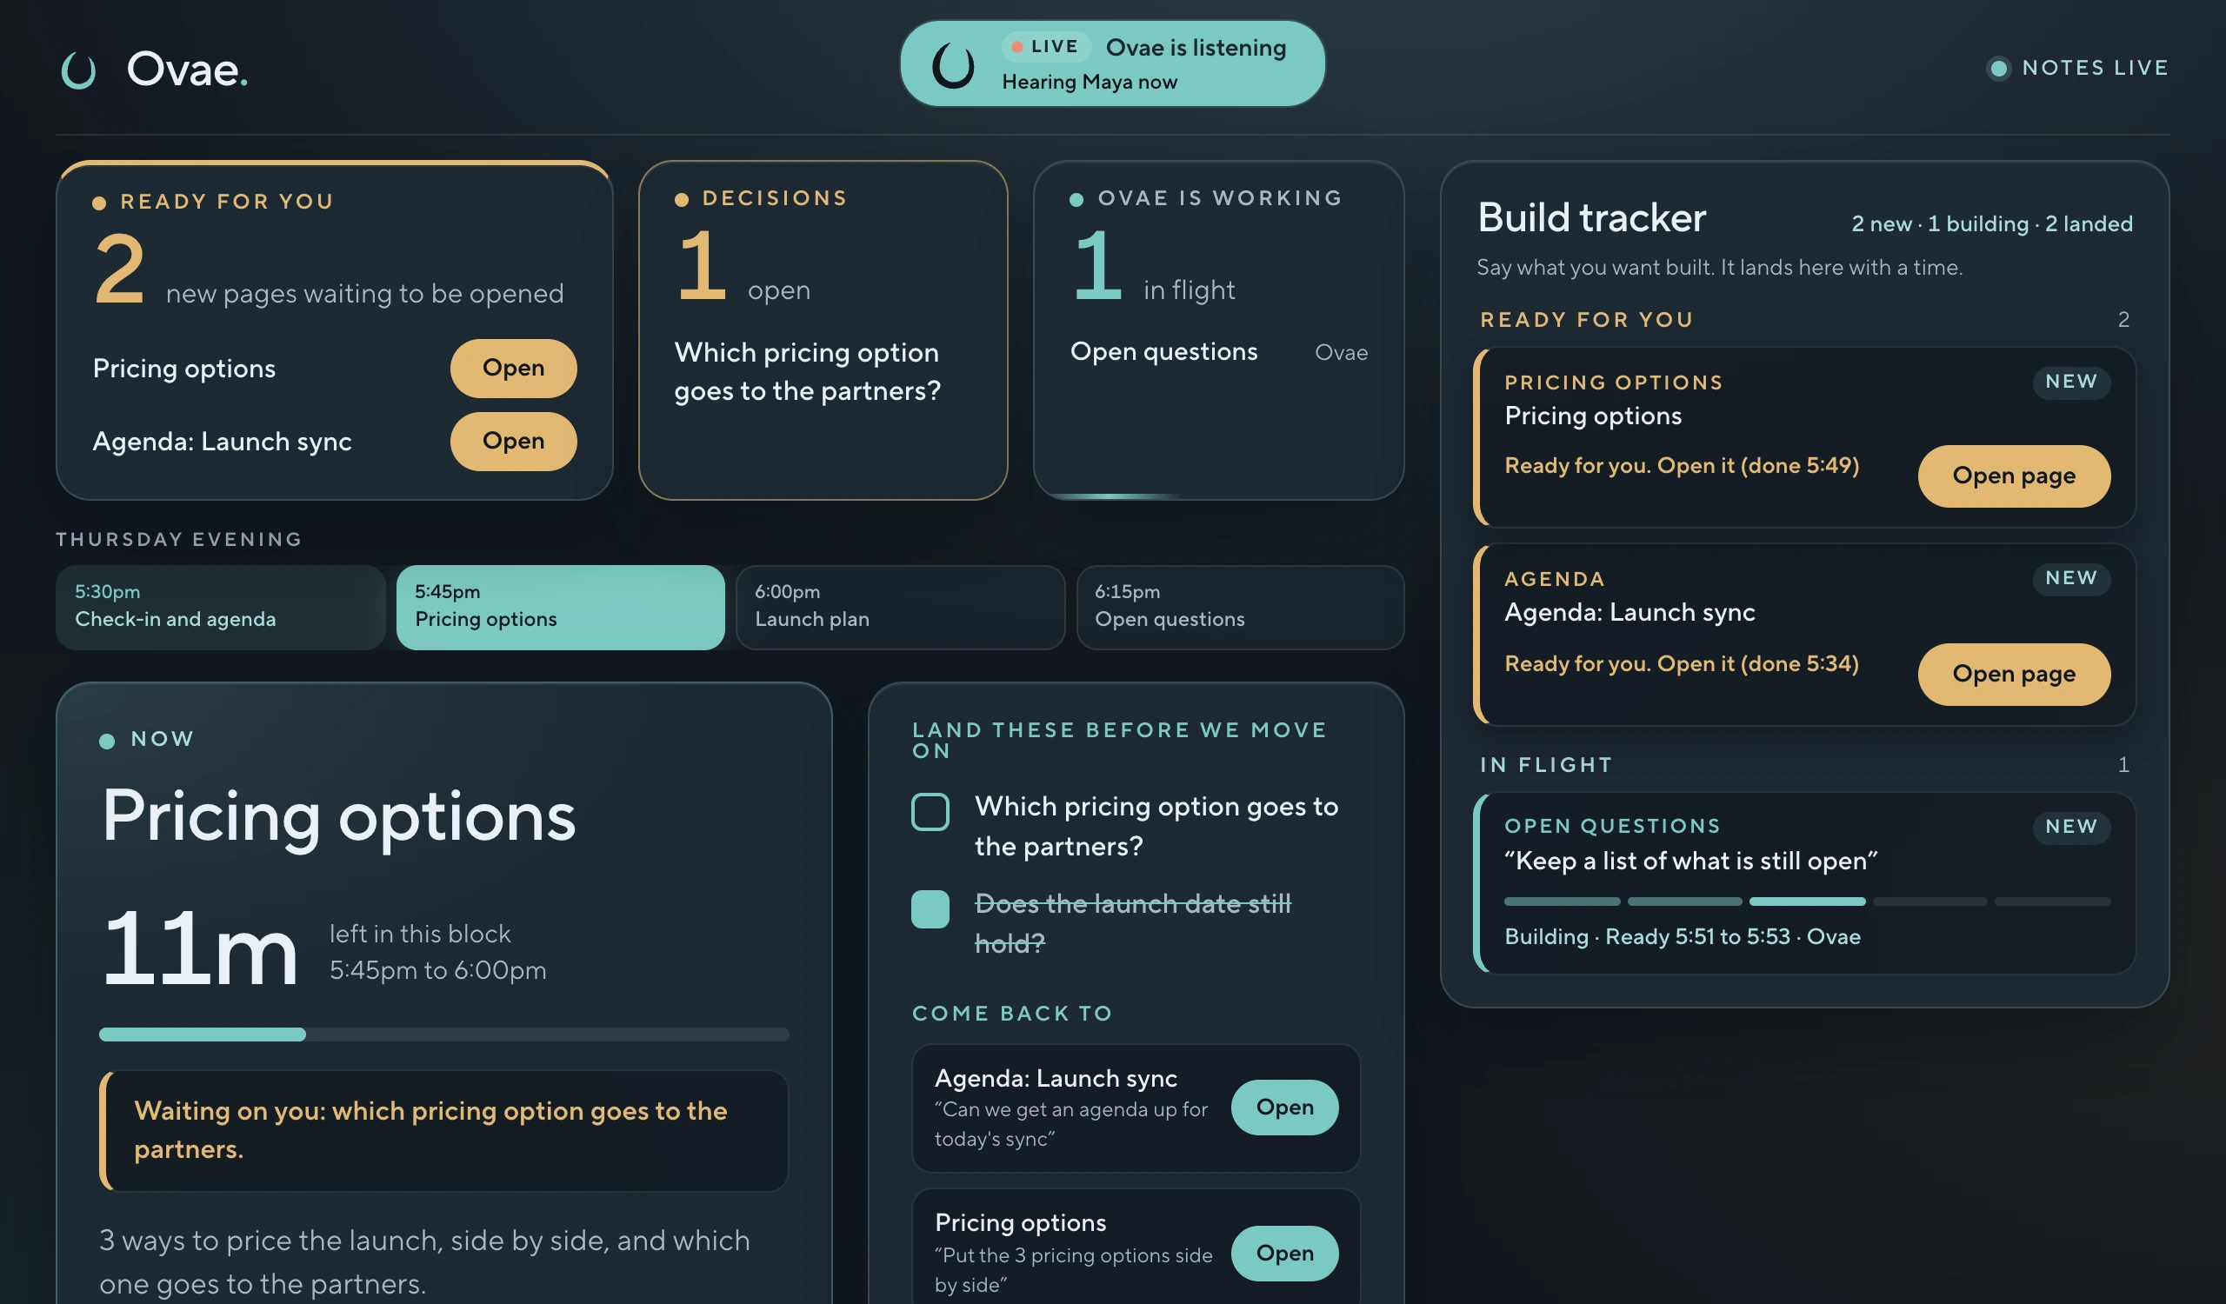The image size is (2226, 1304).
Task: Click "Ready for you. Open it (done 5:34)" text
Action: pos(1682,664)
